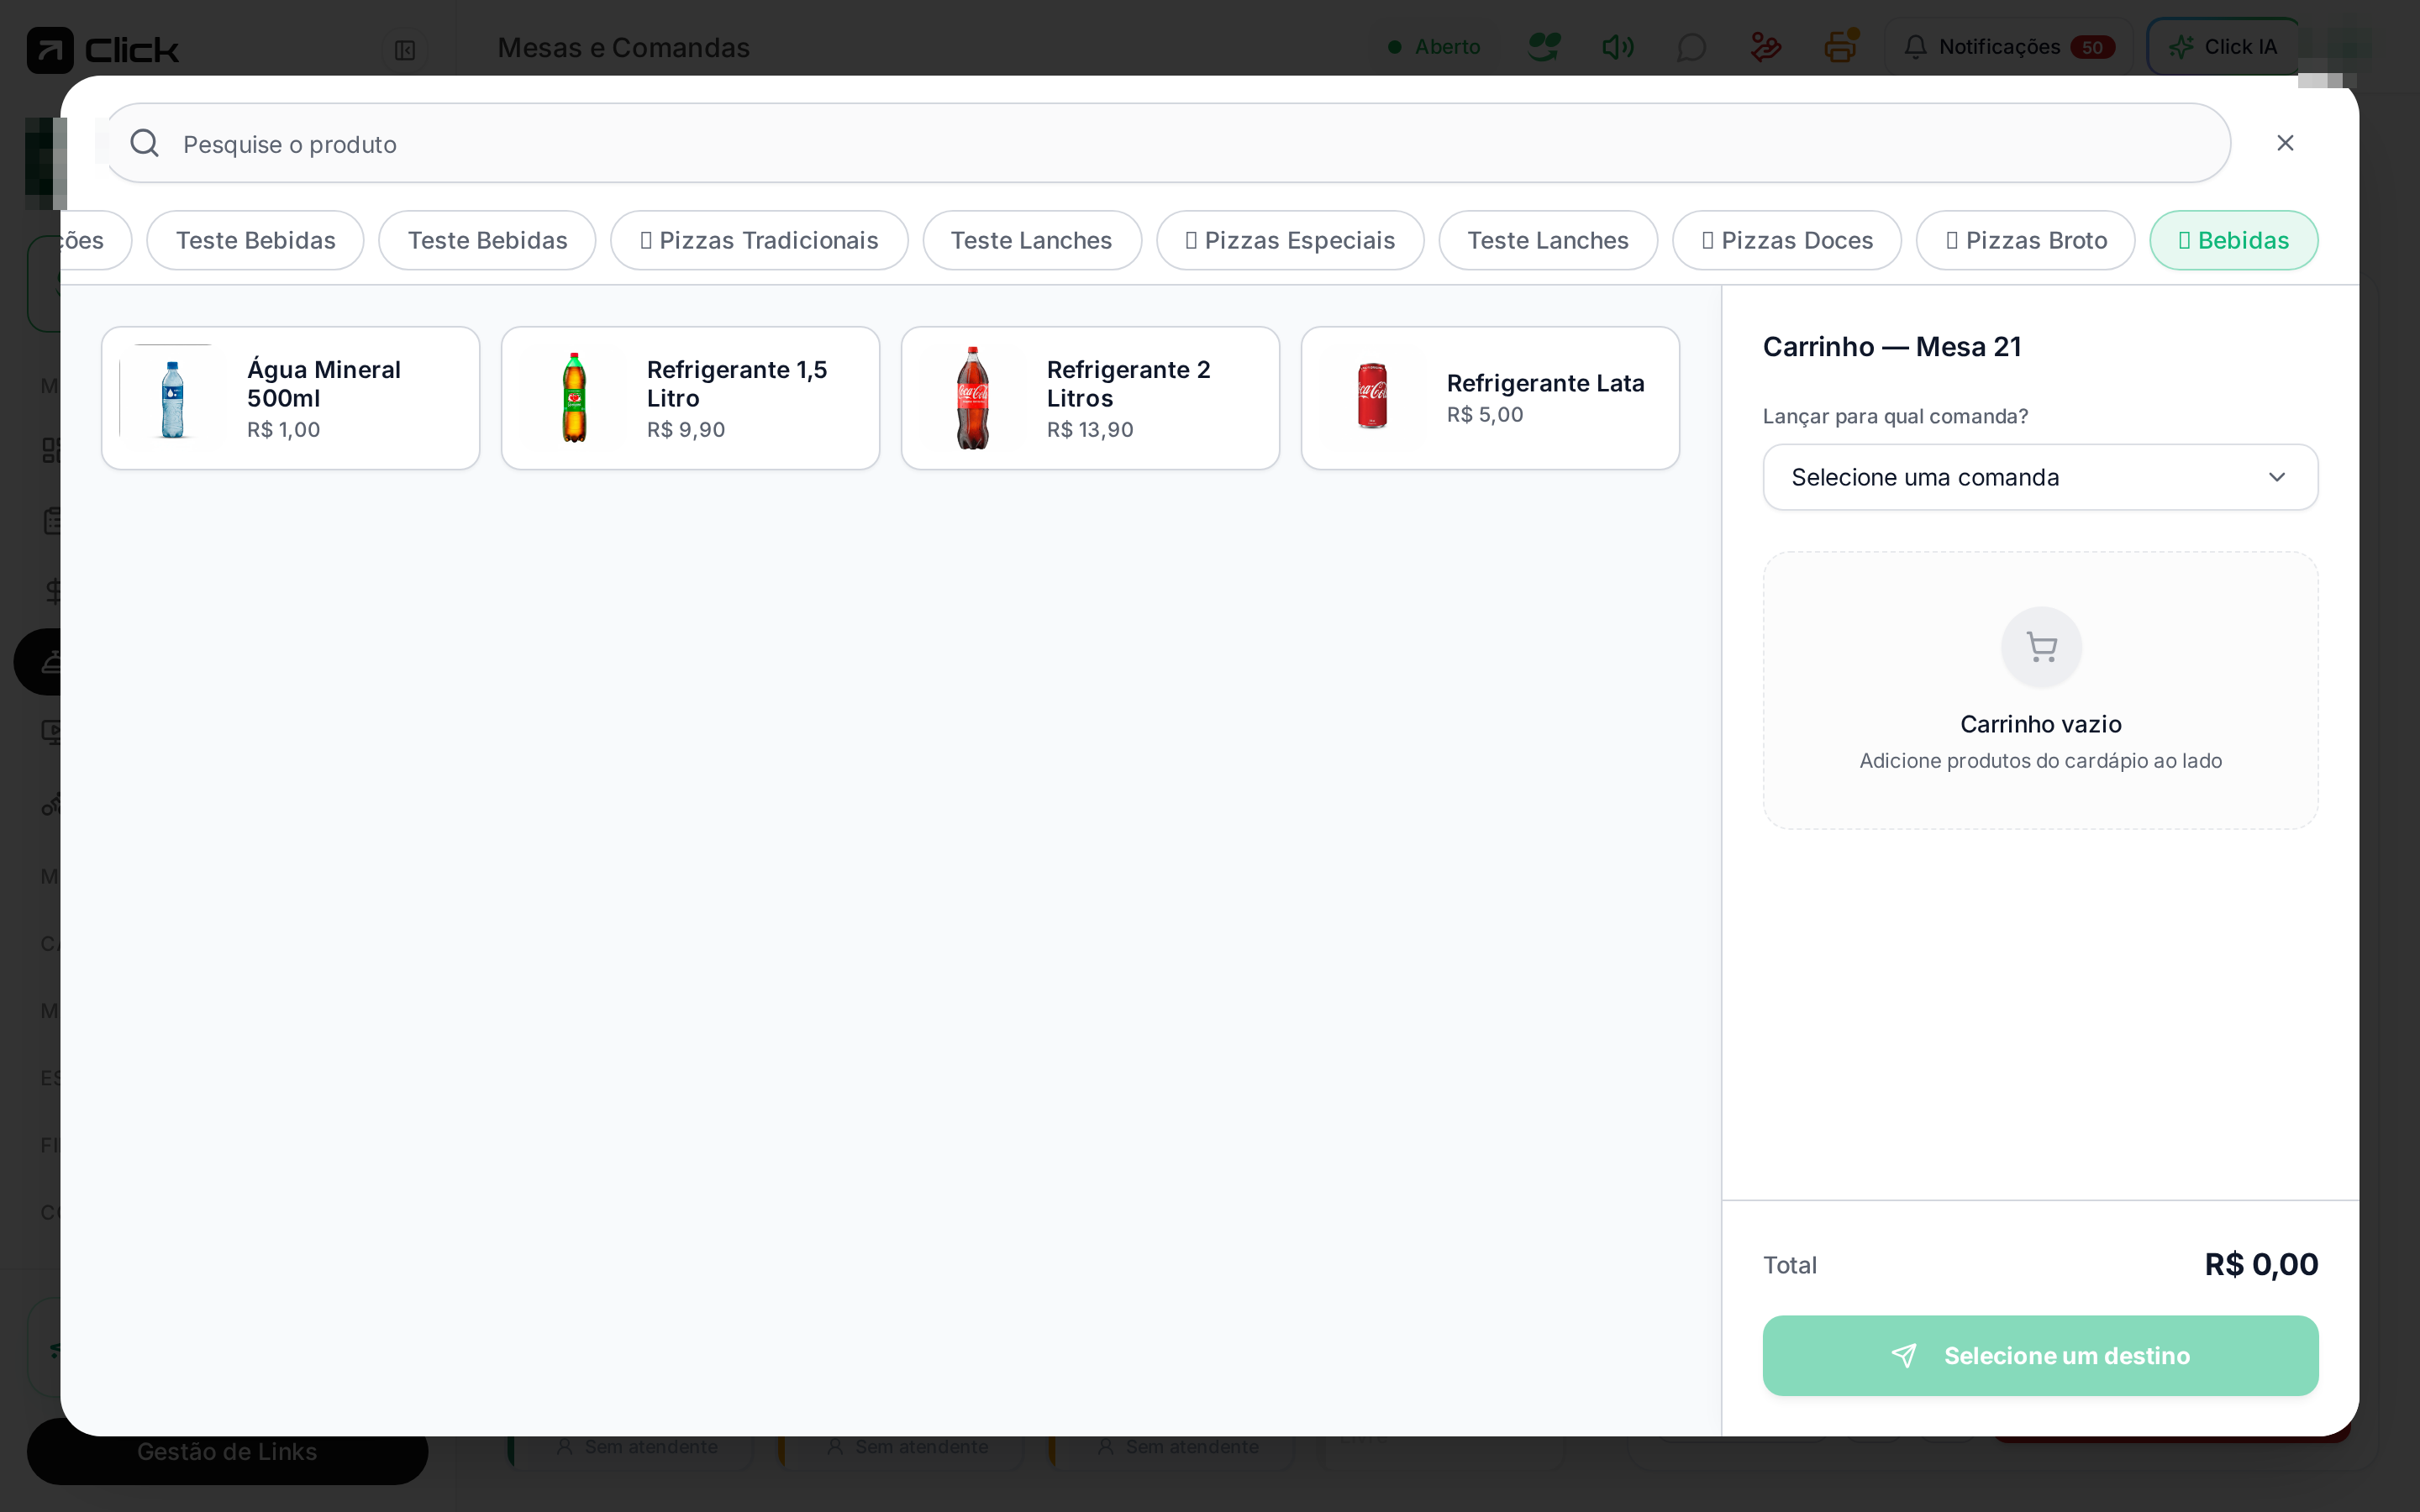The width and height of the screenshot is (2420, 1512).
Task: Click the Click logo behind the dialog
Action: (x=103, y=49)
